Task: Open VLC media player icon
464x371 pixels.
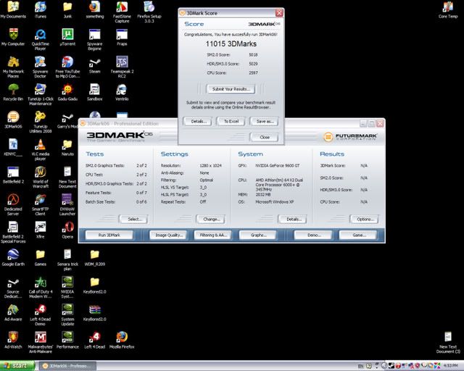Action: click(x=41, y=150)
